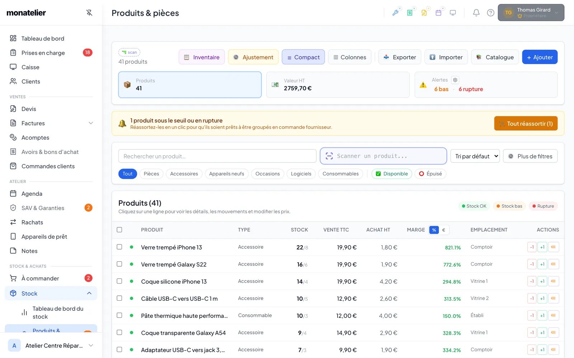
Task: Collapse the Stock section in sidebar
Action: (x=89, y=294)
